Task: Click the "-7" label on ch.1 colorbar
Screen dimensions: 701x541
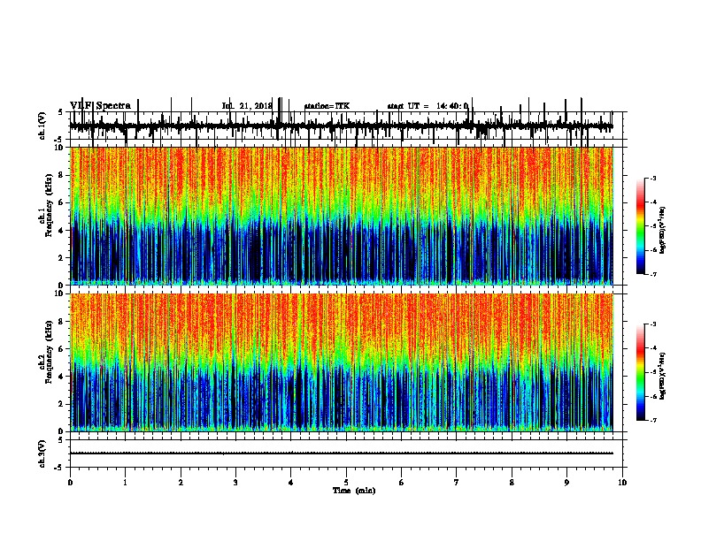Action: pyautogui.click(x=653, y=274)
